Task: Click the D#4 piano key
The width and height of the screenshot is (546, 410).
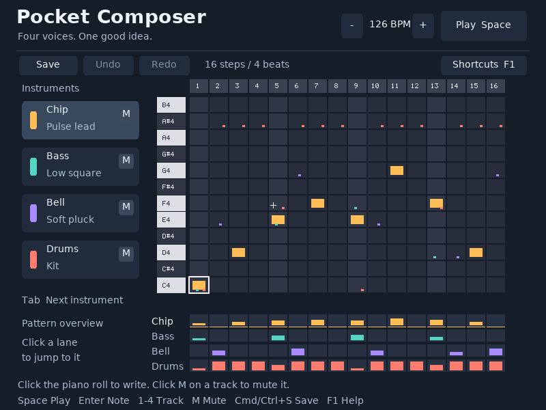Action: click(171, 236)
